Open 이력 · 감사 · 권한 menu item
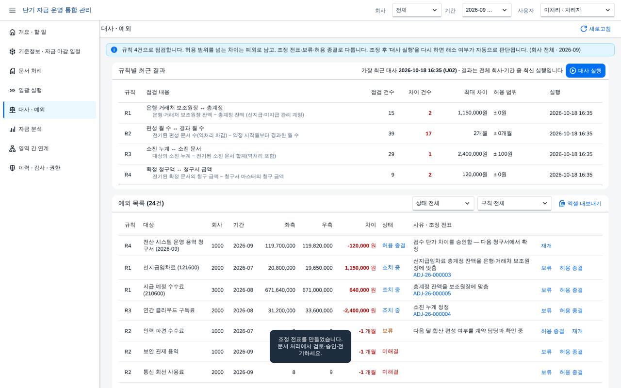This screenshot has height=388, width=621. point(49,168)
